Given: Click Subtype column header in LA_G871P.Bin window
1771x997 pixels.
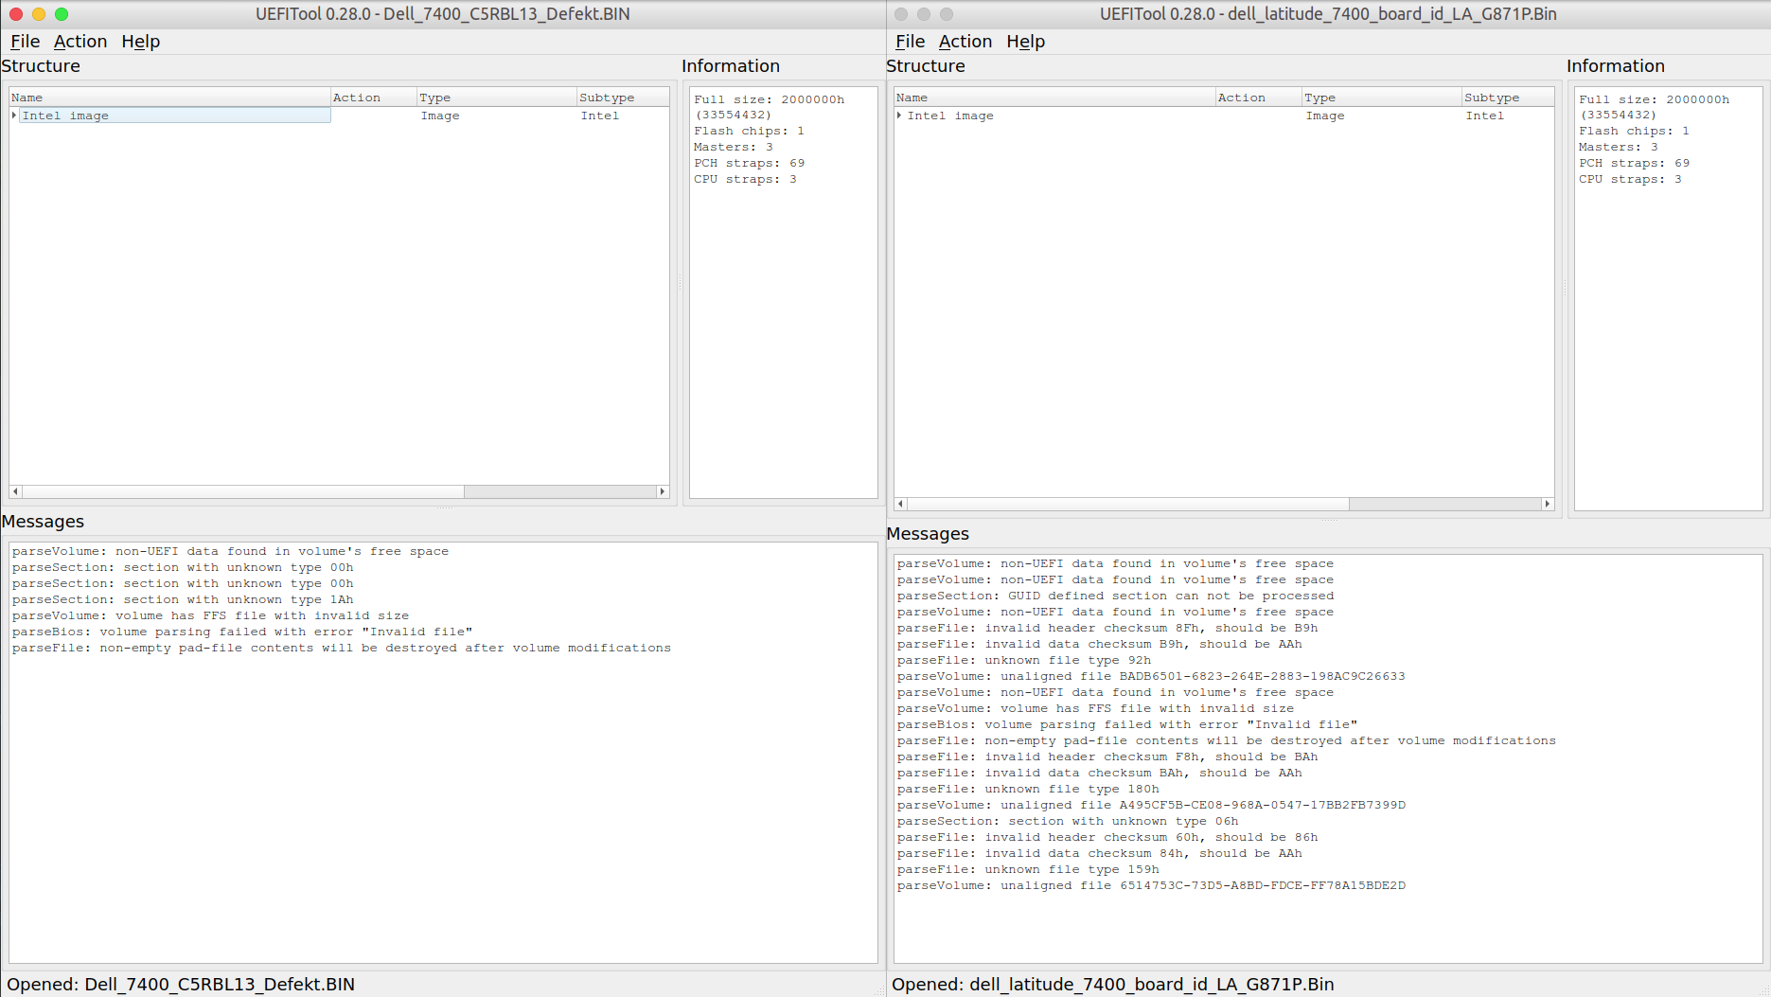Looking at the screenshot, I should (1508, 98).
